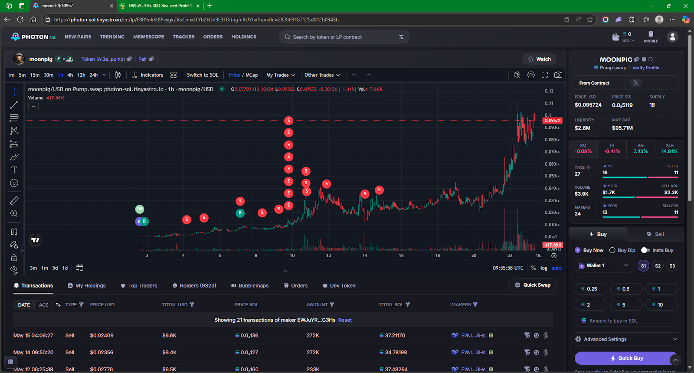694x373 pixels.
Task: Switch to the Sell tab
Action: (x=655, y=234)
